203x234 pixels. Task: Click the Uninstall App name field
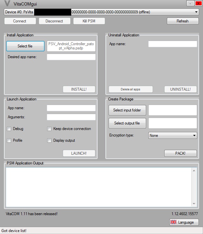point(173,44)
